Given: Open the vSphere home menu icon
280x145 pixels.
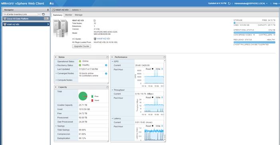Looking at the screenshot, I should click(51, 4).
